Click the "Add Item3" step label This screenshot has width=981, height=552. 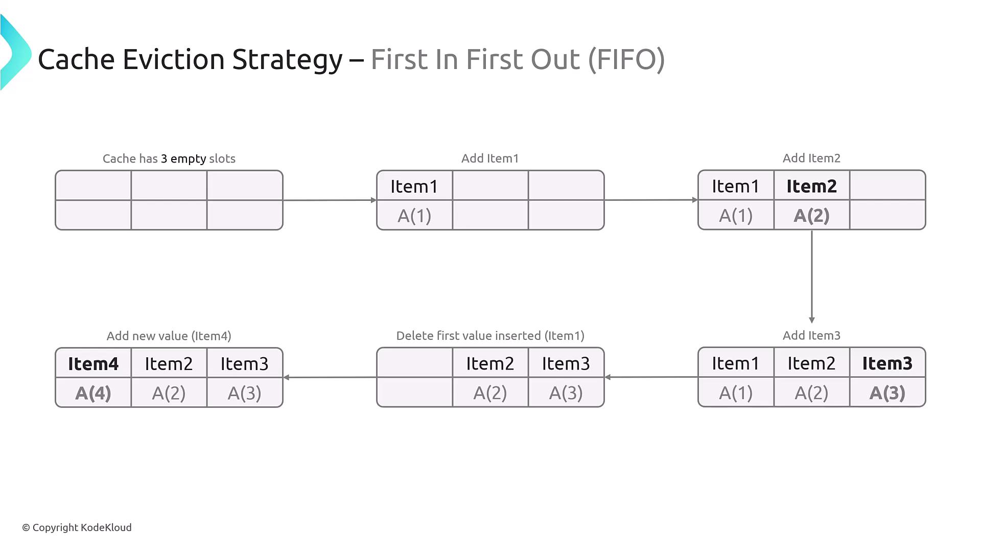coord(811,335)
